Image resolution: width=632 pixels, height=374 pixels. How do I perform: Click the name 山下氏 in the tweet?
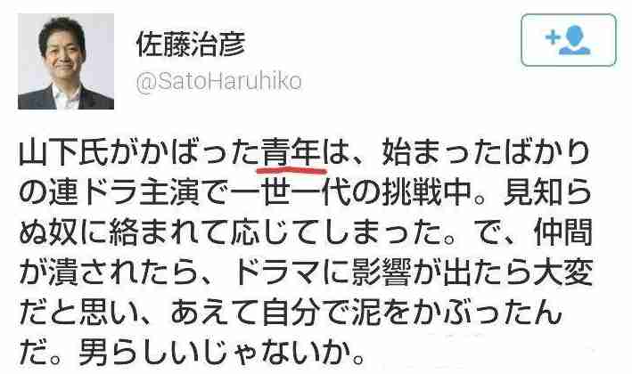point(64,153)
